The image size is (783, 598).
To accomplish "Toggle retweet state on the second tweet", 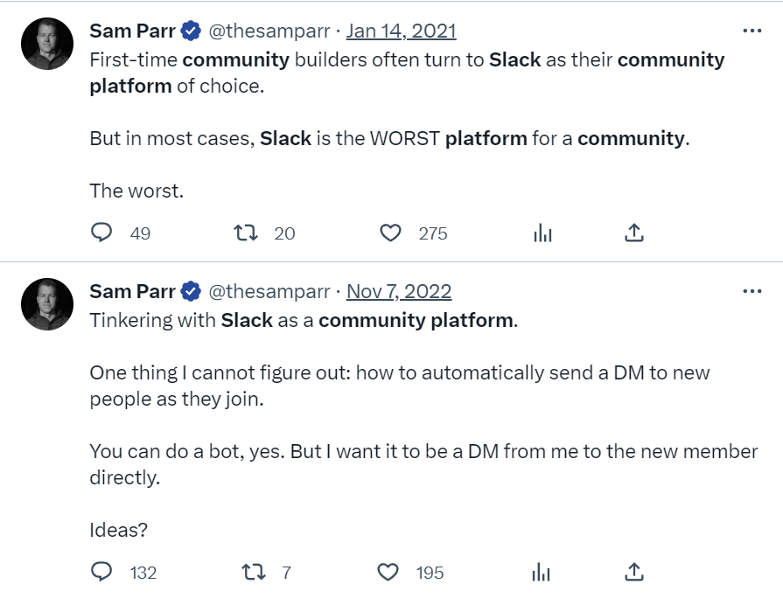I will [x=252, y=571].
